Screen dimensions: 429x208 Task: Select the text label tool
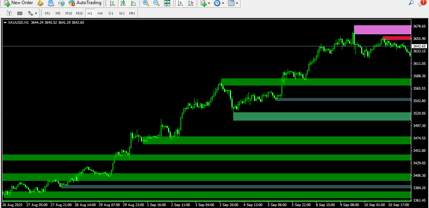[9, 13]
